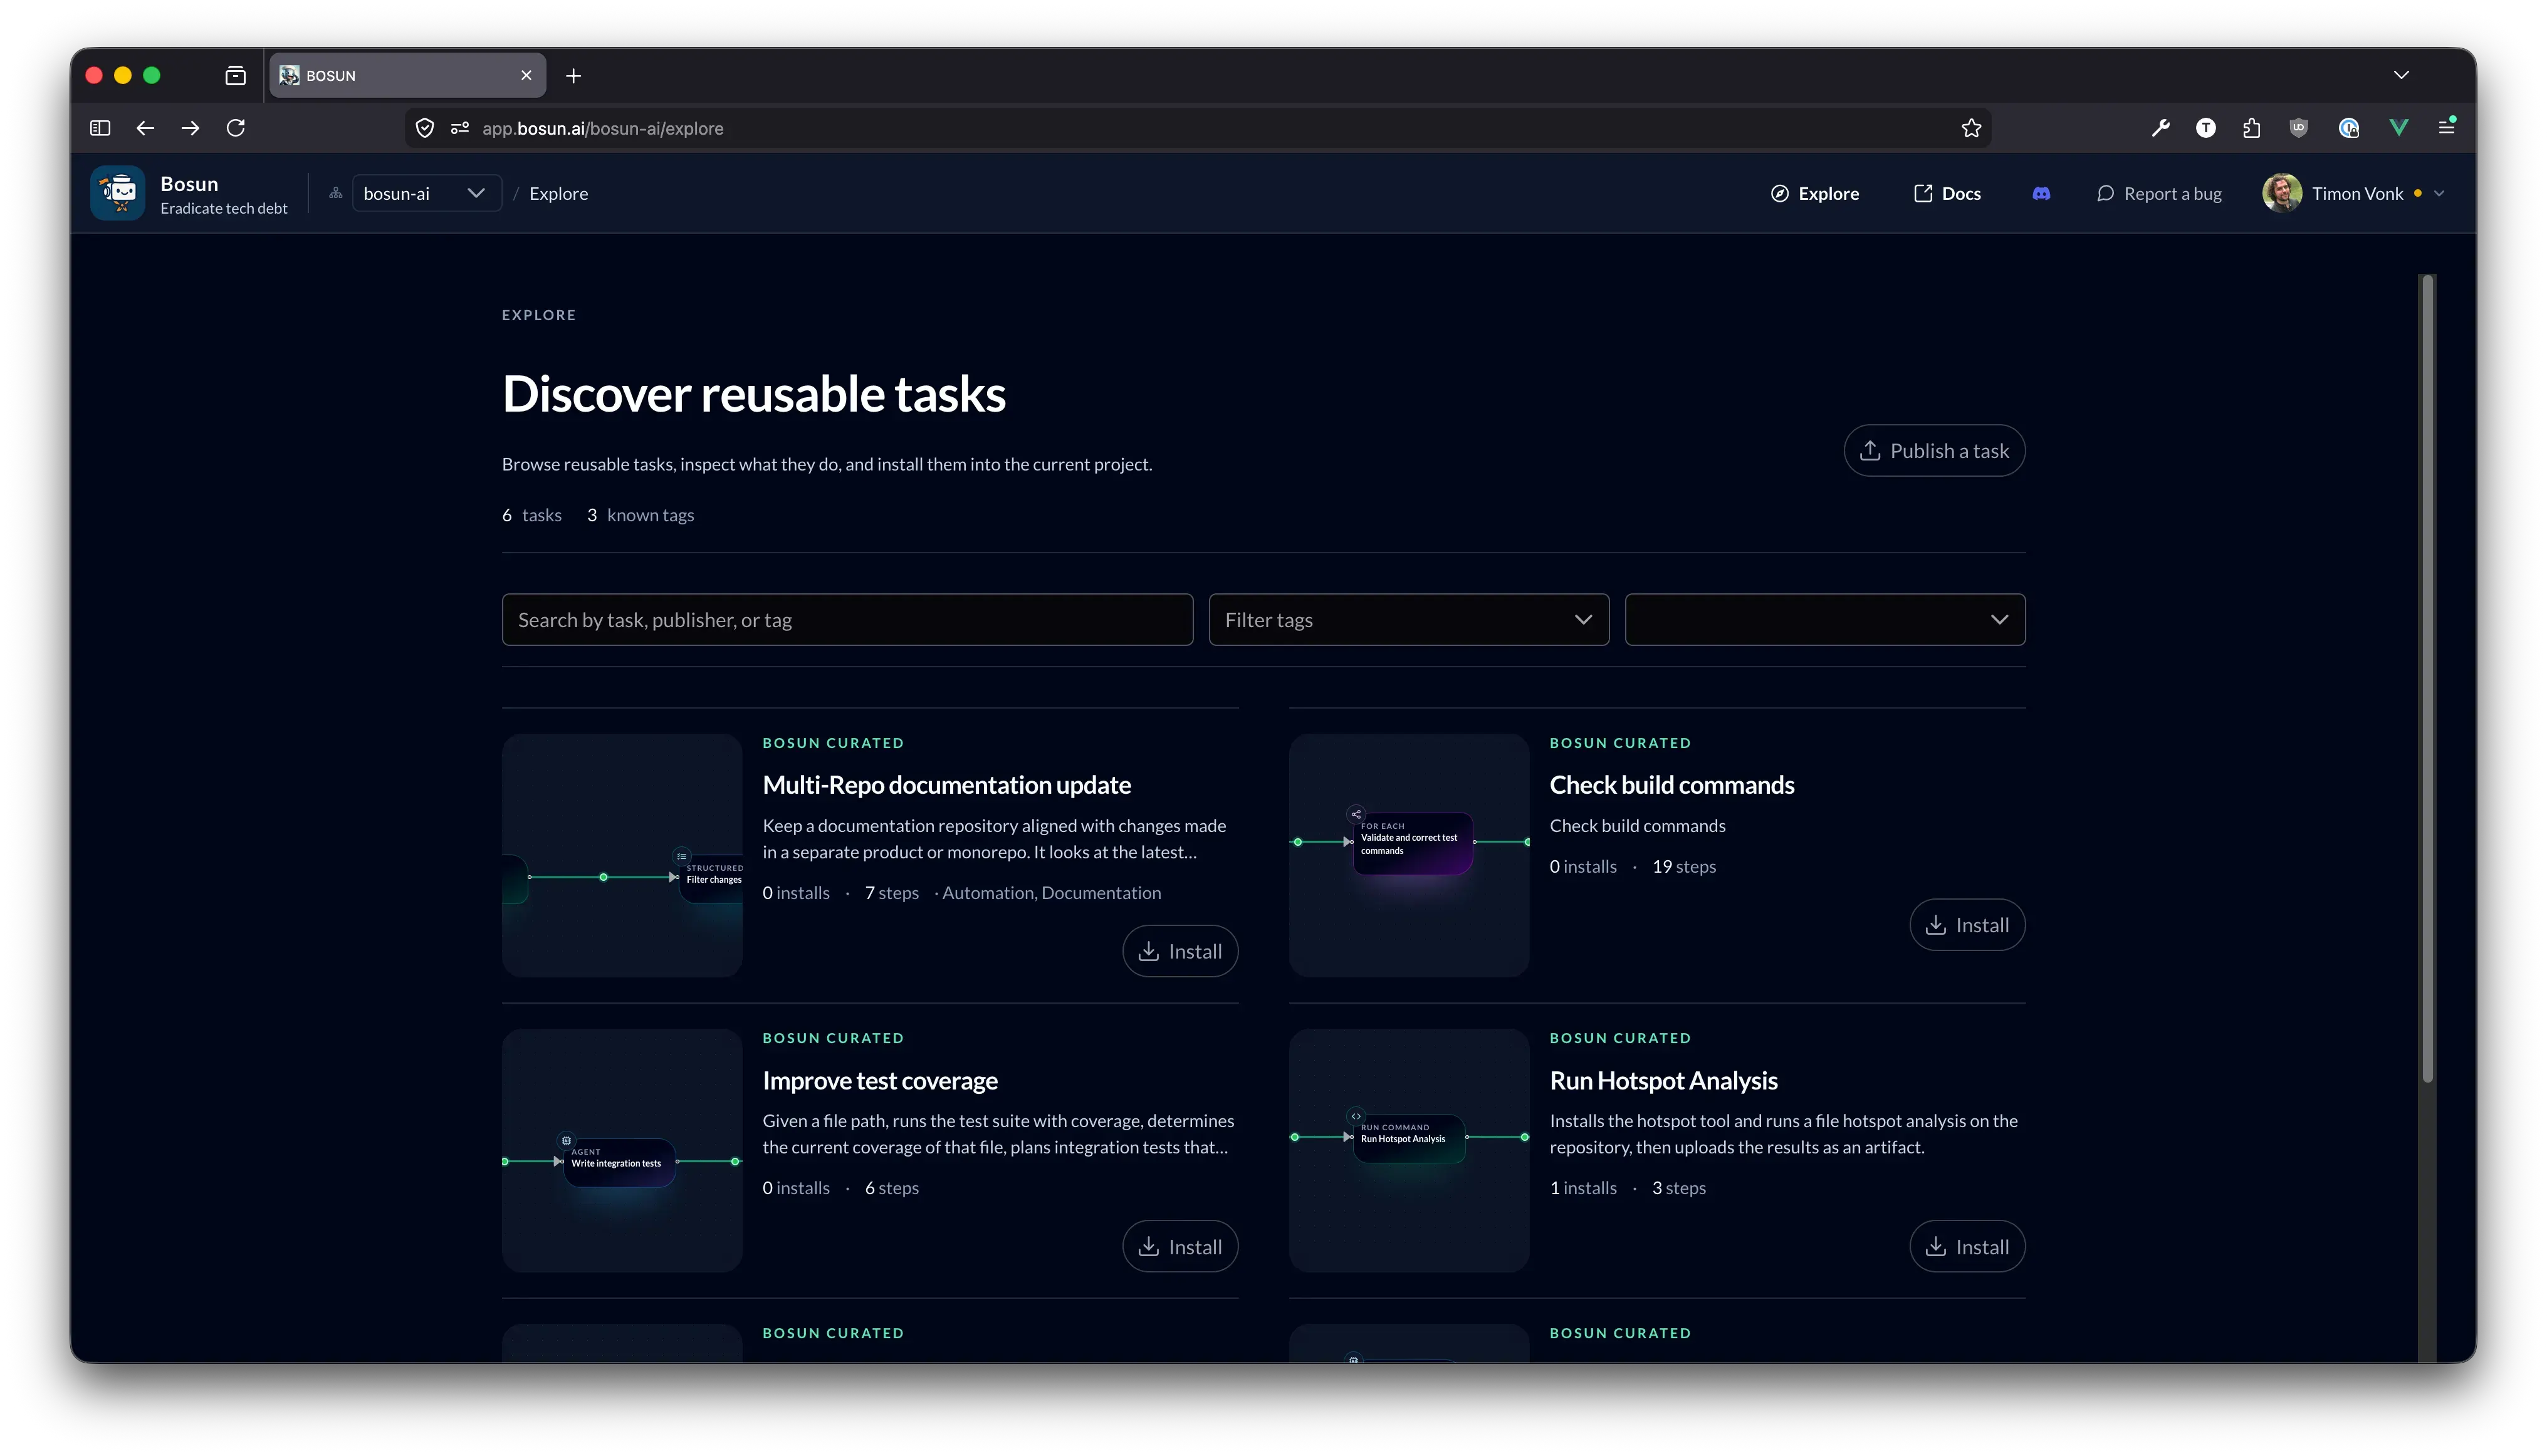This screenshot has height=1456, width=2547.
Task: Open the browser extensions puzzle icon
Action: (2251, 128)
